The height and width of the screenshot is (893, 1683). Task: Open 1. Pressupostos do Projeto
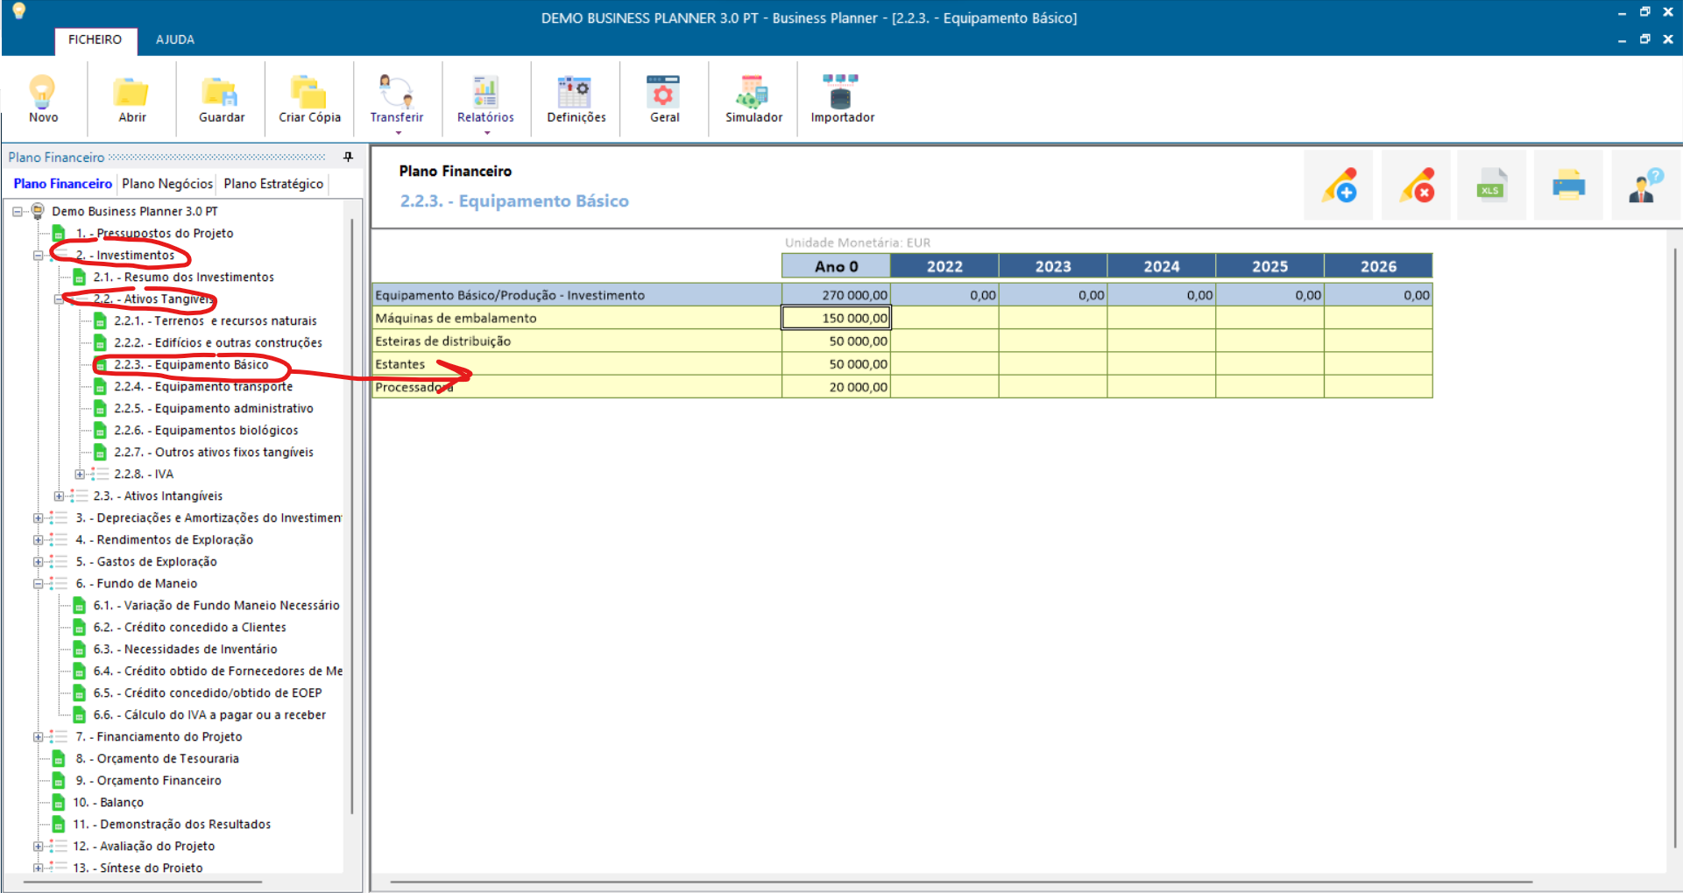coord(154,234)
